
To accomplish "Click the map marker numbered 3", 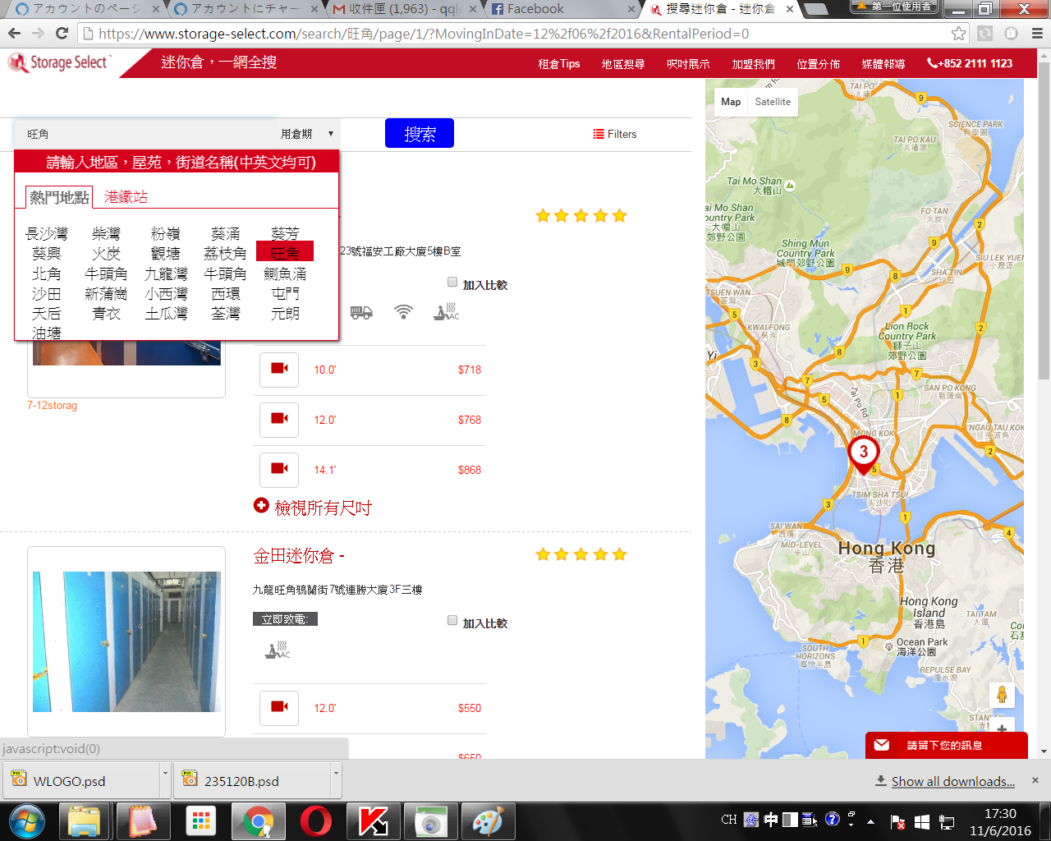I will tap(863, 453).
